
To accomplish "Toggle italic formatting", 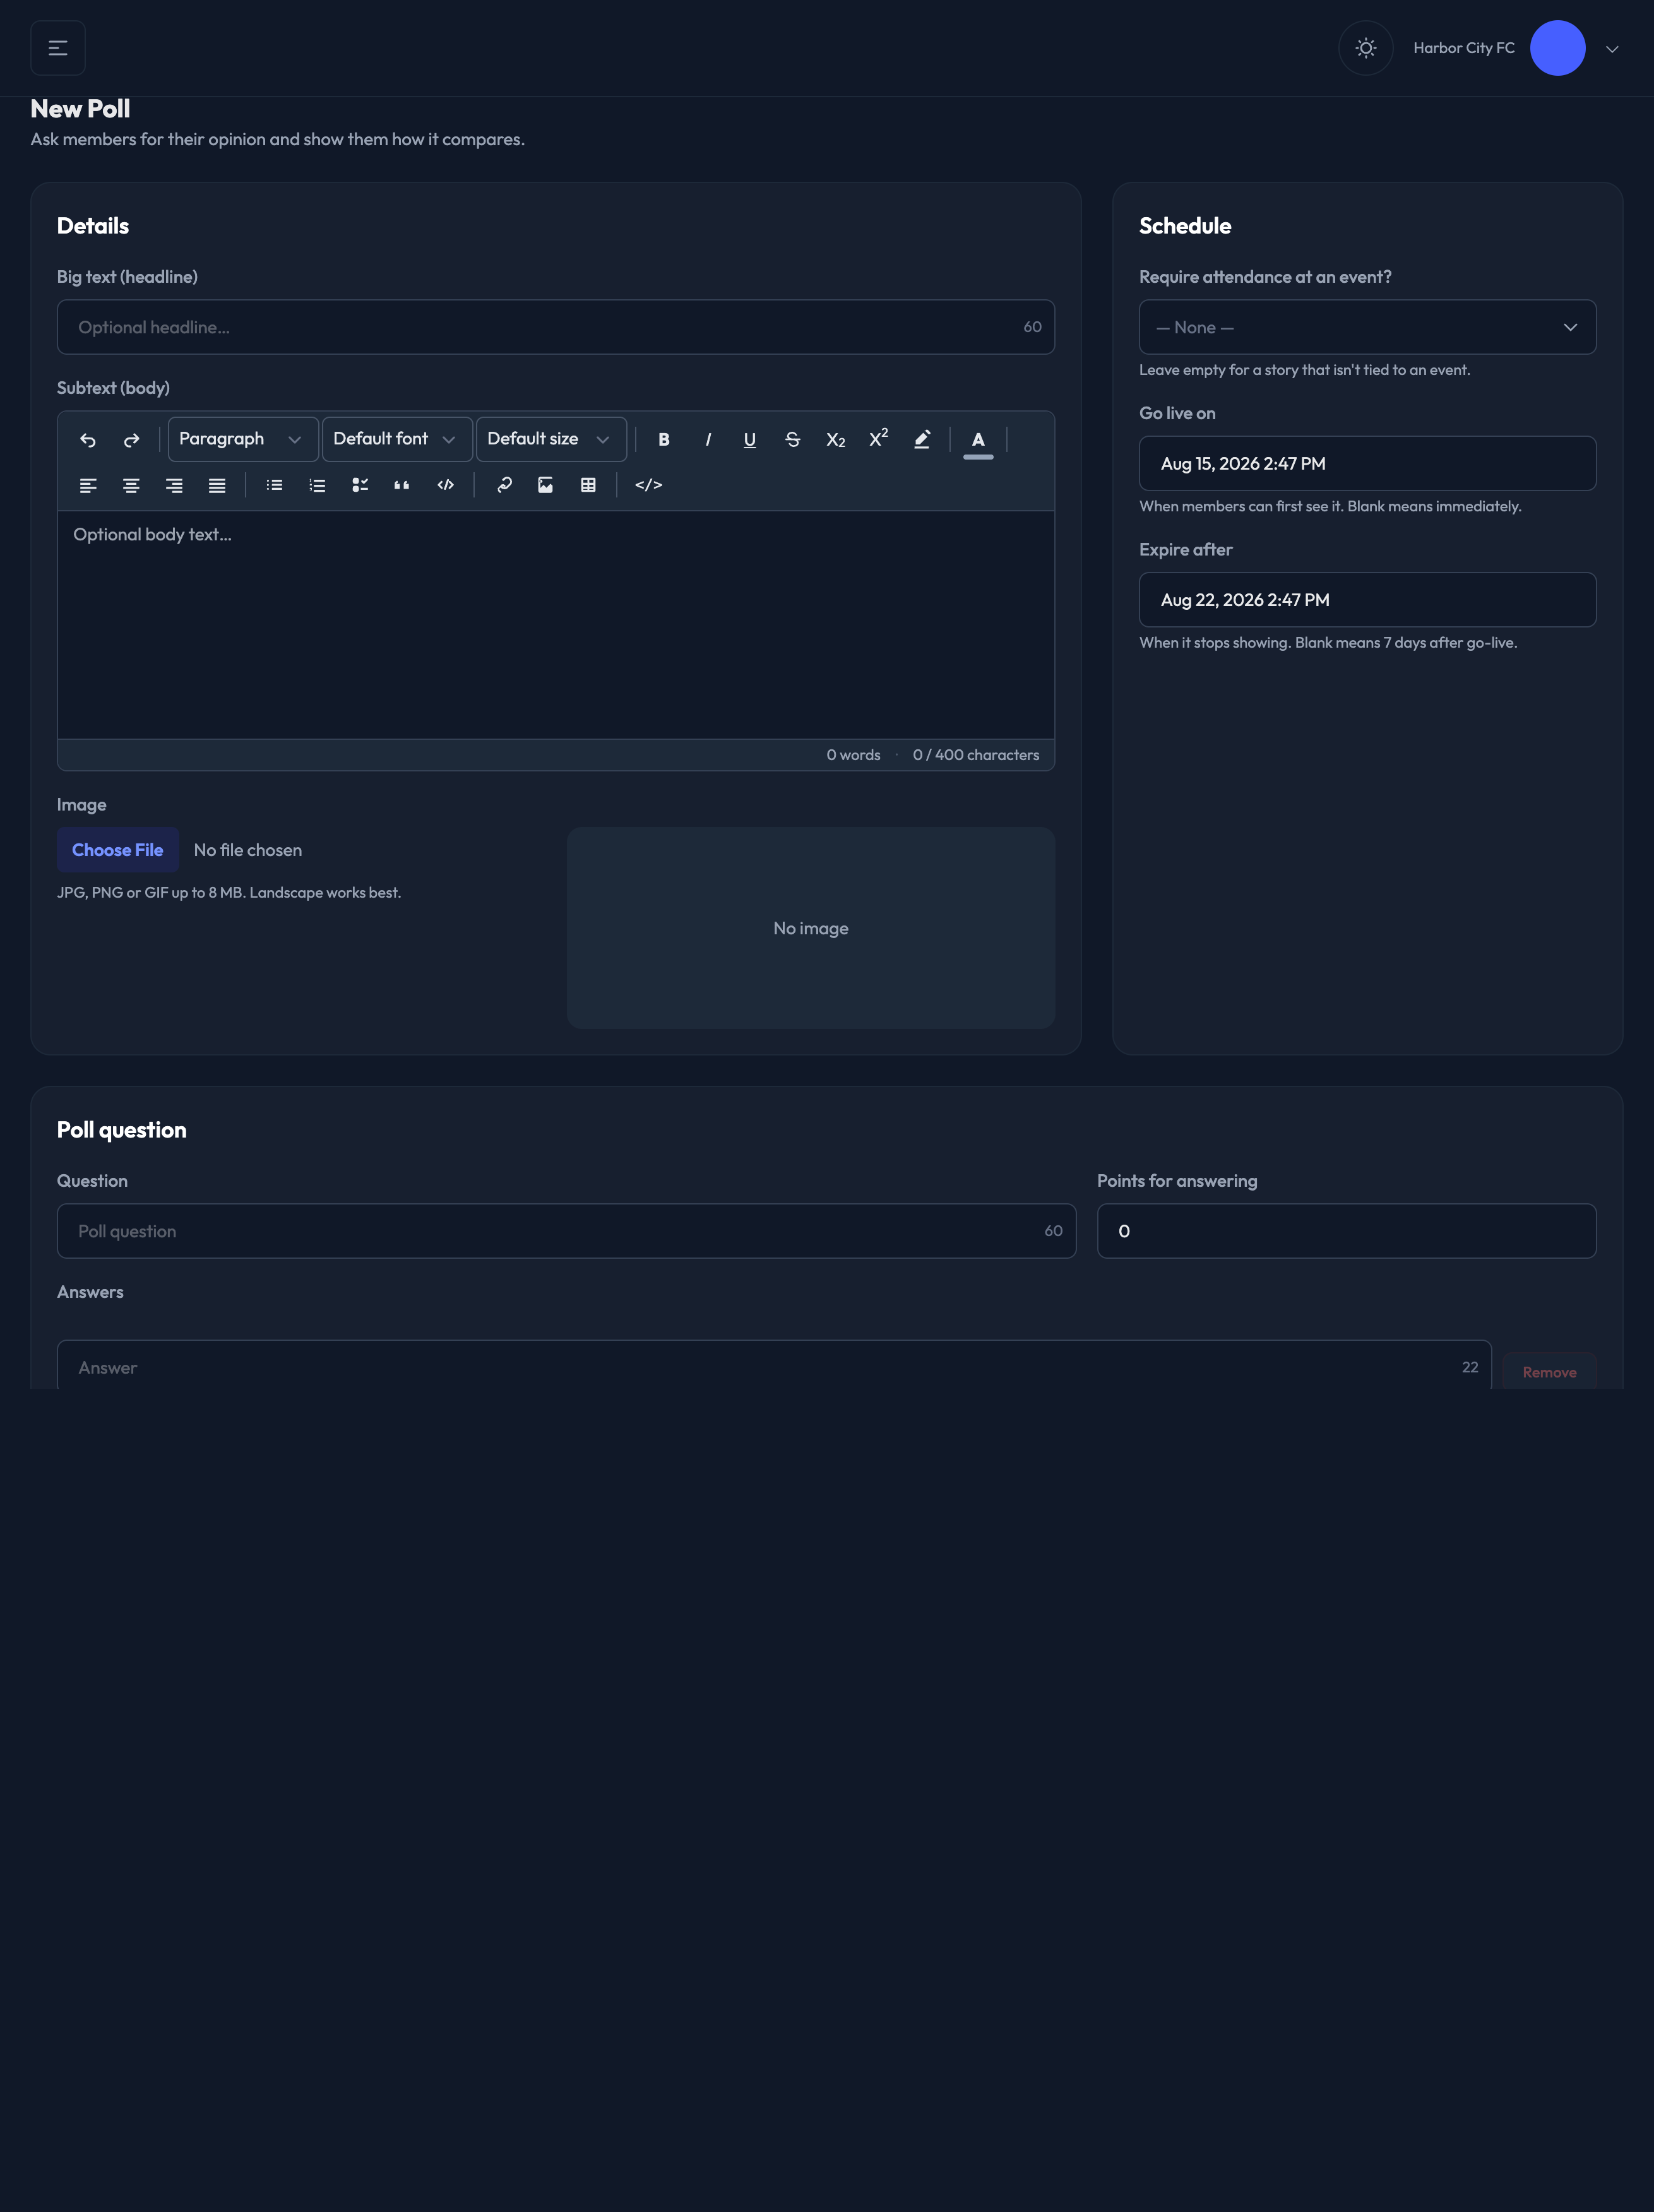I will [707, 440].
